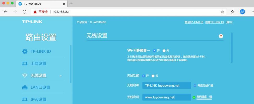
Task: Click the 无线密码 input field
Action: [x=167, y=97]
